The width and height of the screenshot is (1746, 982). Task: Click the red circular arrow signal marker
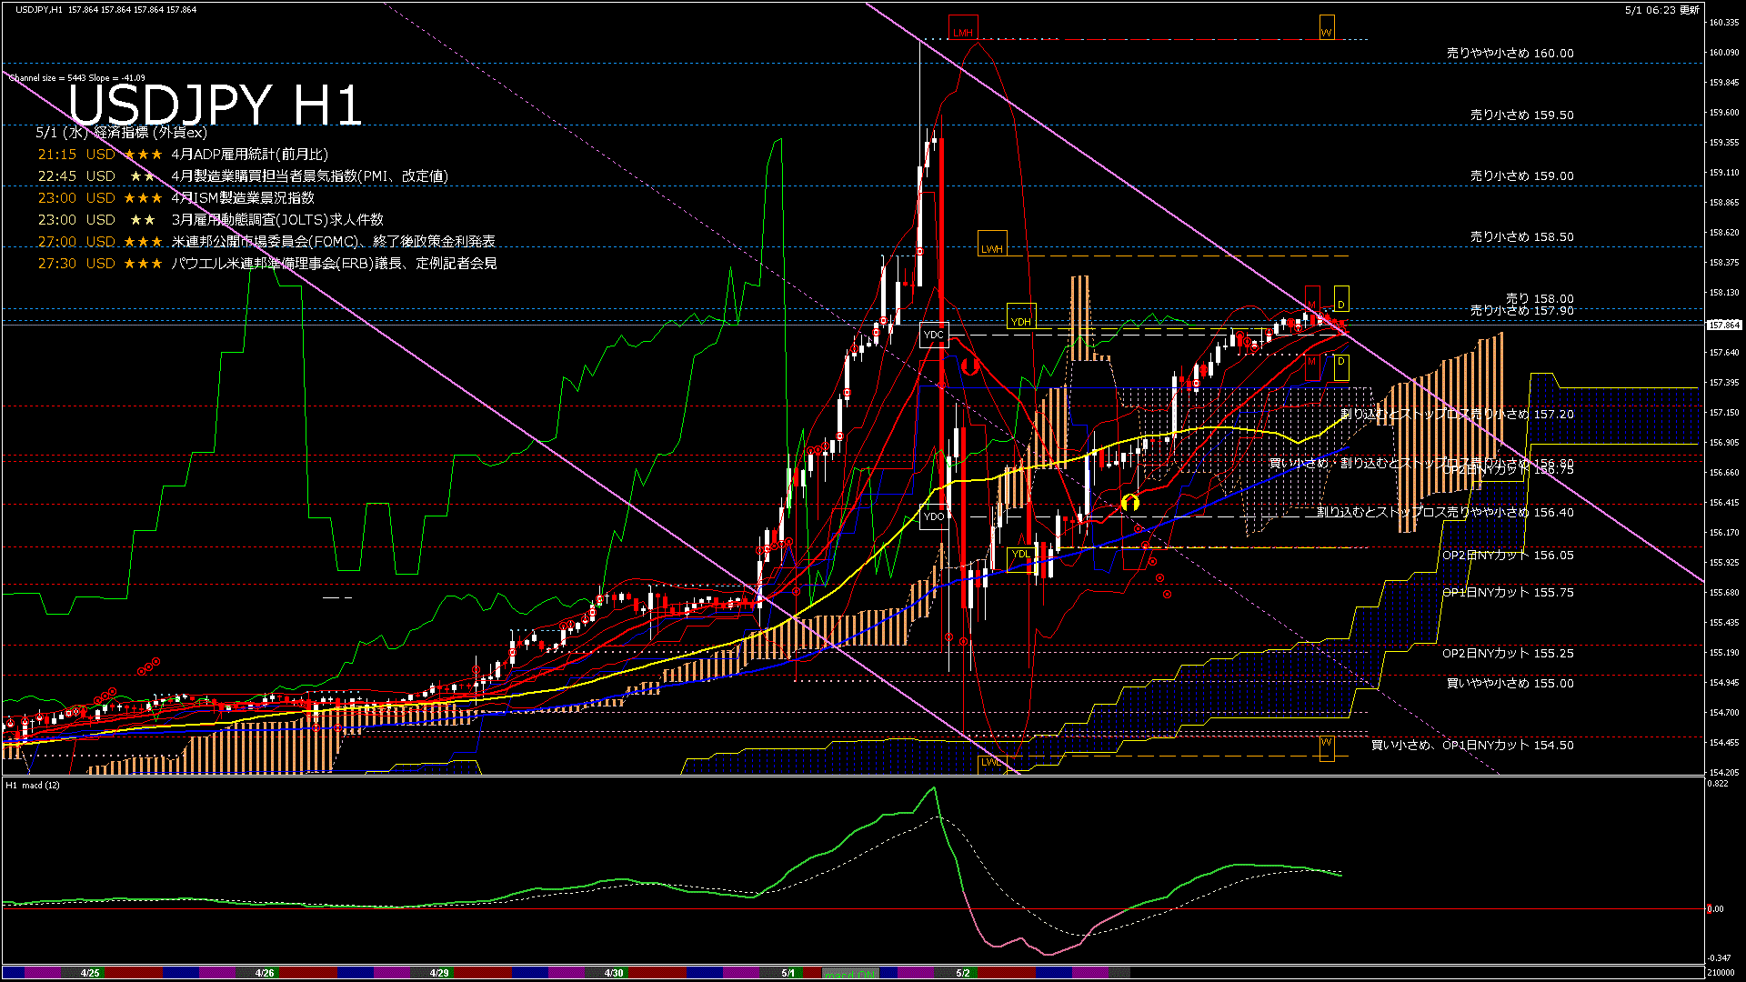[969, 366]
